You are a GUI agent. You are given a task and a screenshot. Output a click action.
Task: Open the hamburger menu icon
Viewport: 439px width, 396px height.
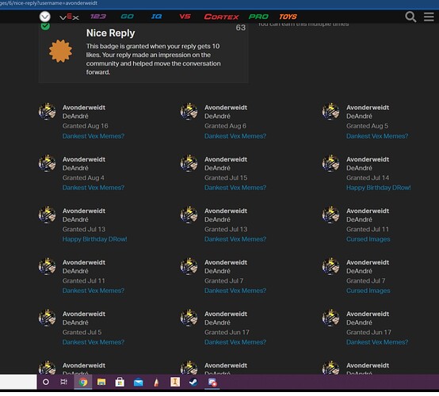point(429,17)
